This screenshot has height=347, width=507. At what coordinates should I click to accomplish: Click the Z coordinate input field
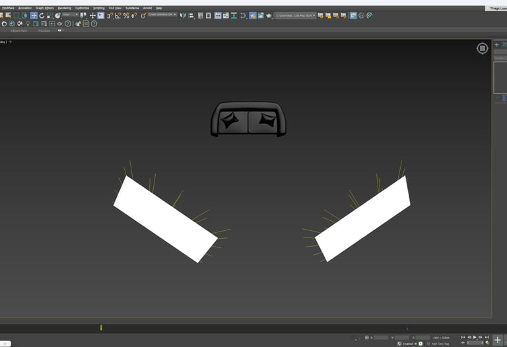pos(422,338)
